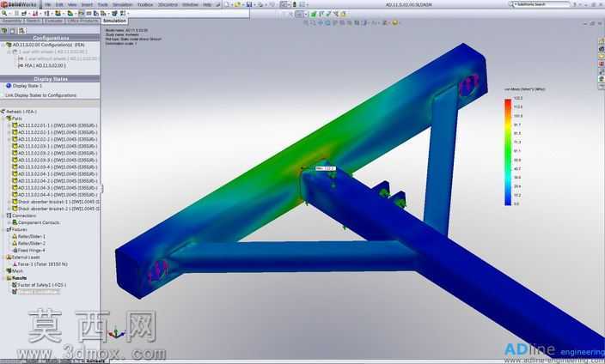The height and width of the screenshot is (364, 605).
Task: Click the Undo icon
Action: (x=272, y=4)
